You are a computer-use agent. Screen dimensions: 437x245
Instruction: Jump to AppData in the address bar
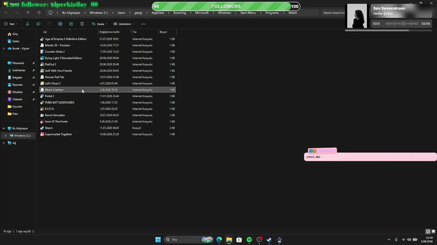click(158, 13)
